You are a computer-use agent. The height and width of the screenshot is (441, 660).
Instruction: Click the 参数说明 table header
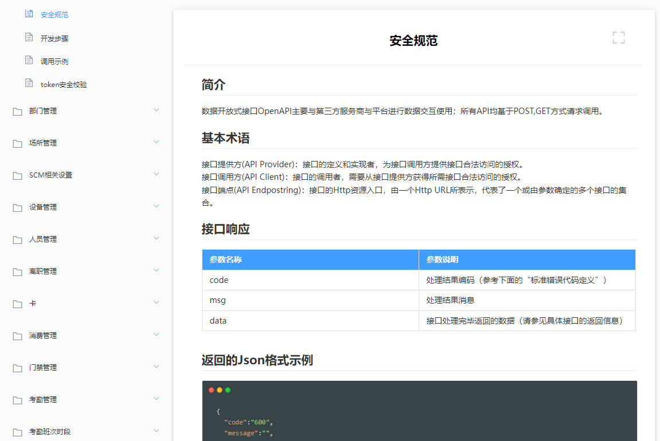(527, 259)
